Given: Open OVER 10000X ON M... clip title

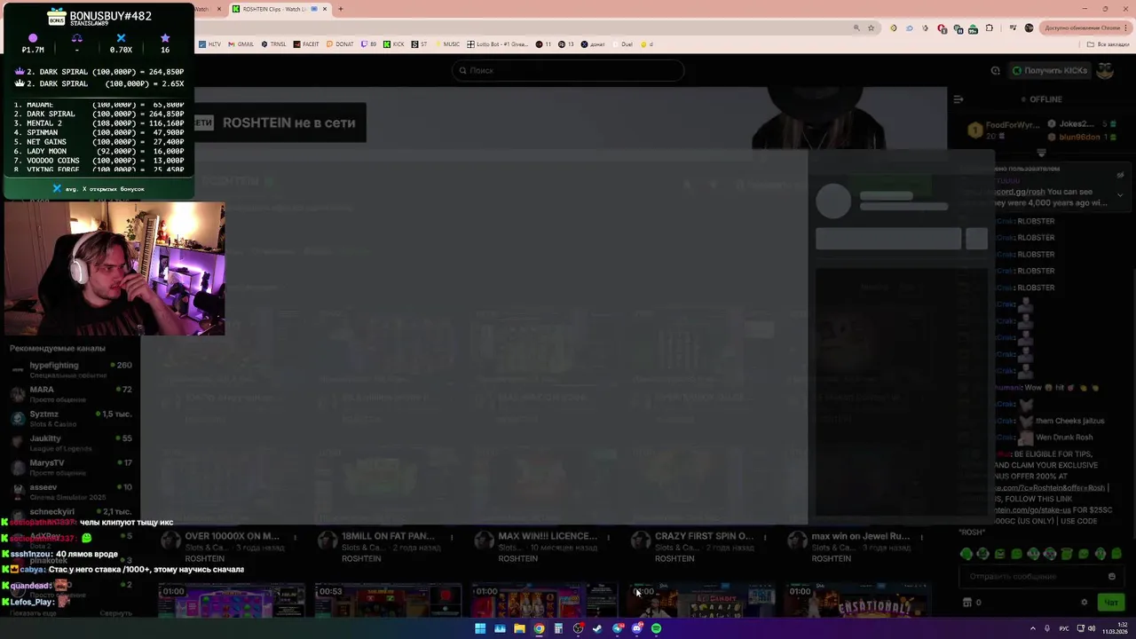Looking at the screenshot, I should click(x=232, y=536).
